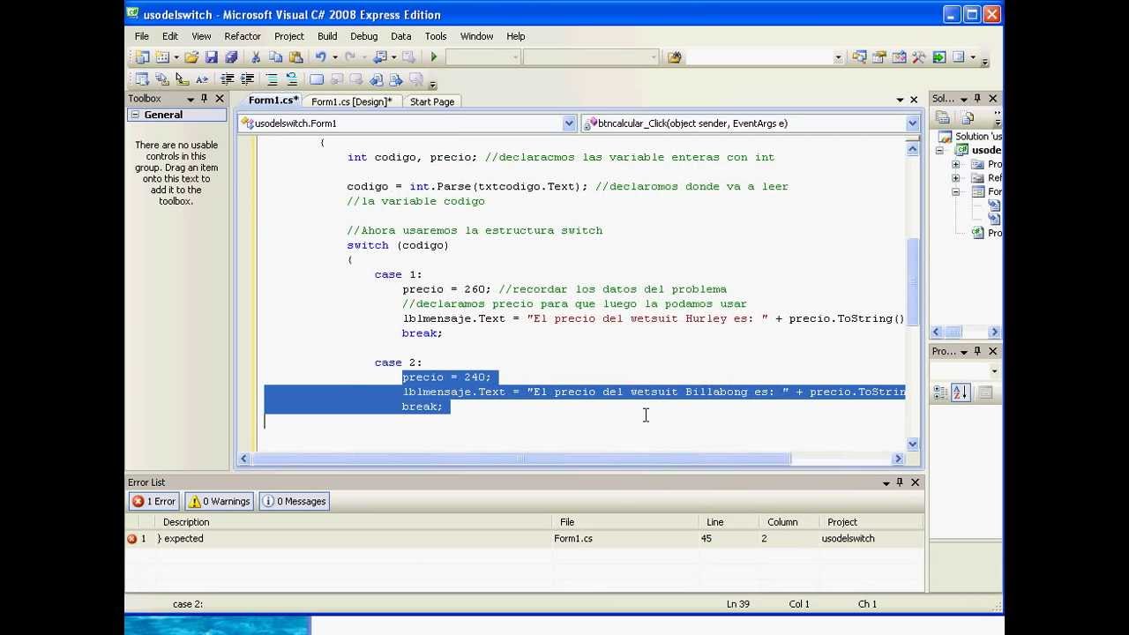The width and height of the screenshot is (1129, 635).
Task: Click Increase Line Indent icon
Action: [x=247, y=79]
